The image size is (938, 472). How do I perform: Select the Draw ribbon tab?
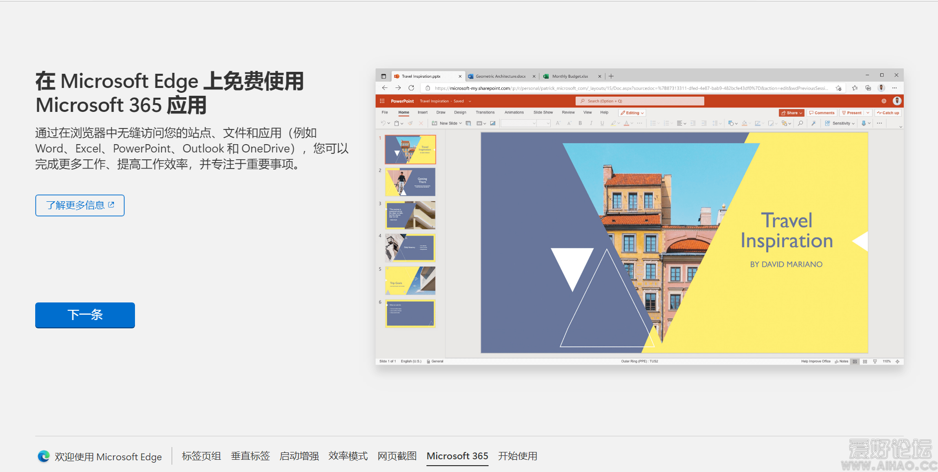pyautogui.click(x=441, y=112)
